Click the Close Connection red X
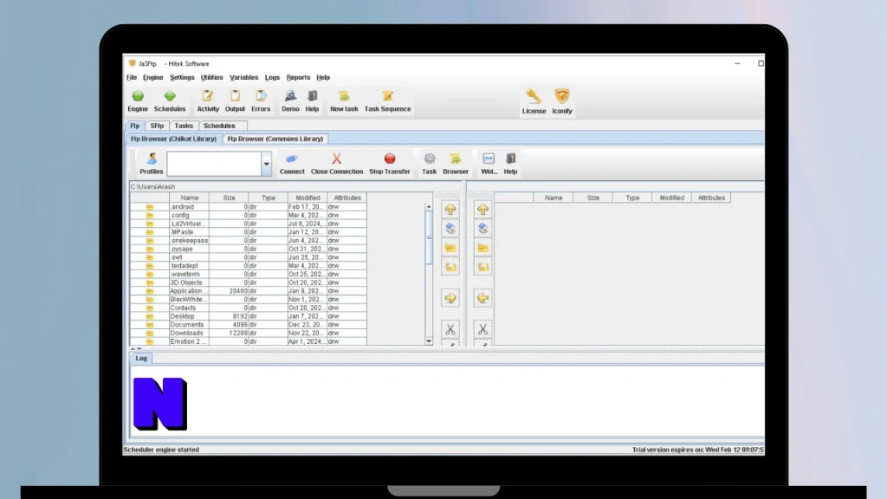 [x=337, y=159]
